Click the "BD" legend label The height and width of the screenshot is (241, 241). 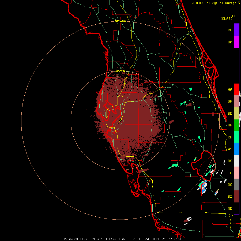pos(230,114)
